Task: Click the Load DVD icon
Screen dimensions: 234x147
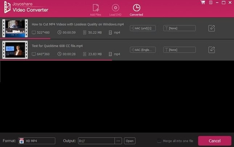Action: pos(115,8)
